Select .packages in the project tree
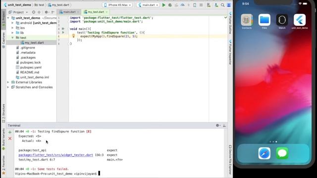Image resolution: width=317 pixels, height=178 pixels. pos(32,57)
